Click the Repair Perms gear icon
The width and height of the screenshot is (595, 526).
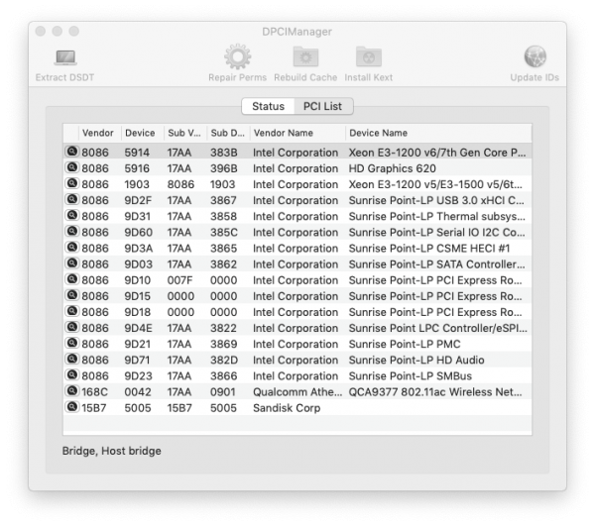pyautogui.click(x=237, y=56)
